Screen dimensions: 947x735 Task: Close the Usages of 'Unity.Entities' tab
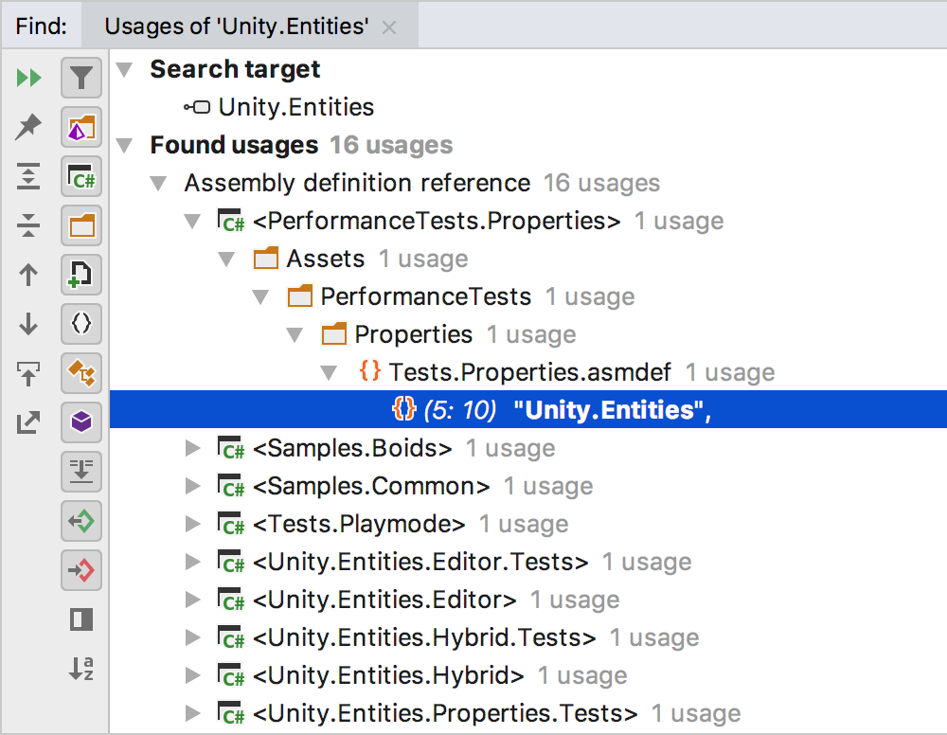click(x=389, y=27)
